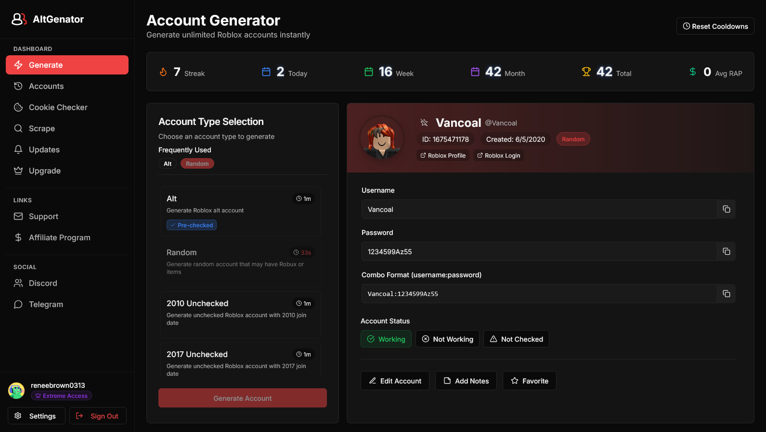Click the Password field
Screen dimensions: 766x432
[539, 251]
